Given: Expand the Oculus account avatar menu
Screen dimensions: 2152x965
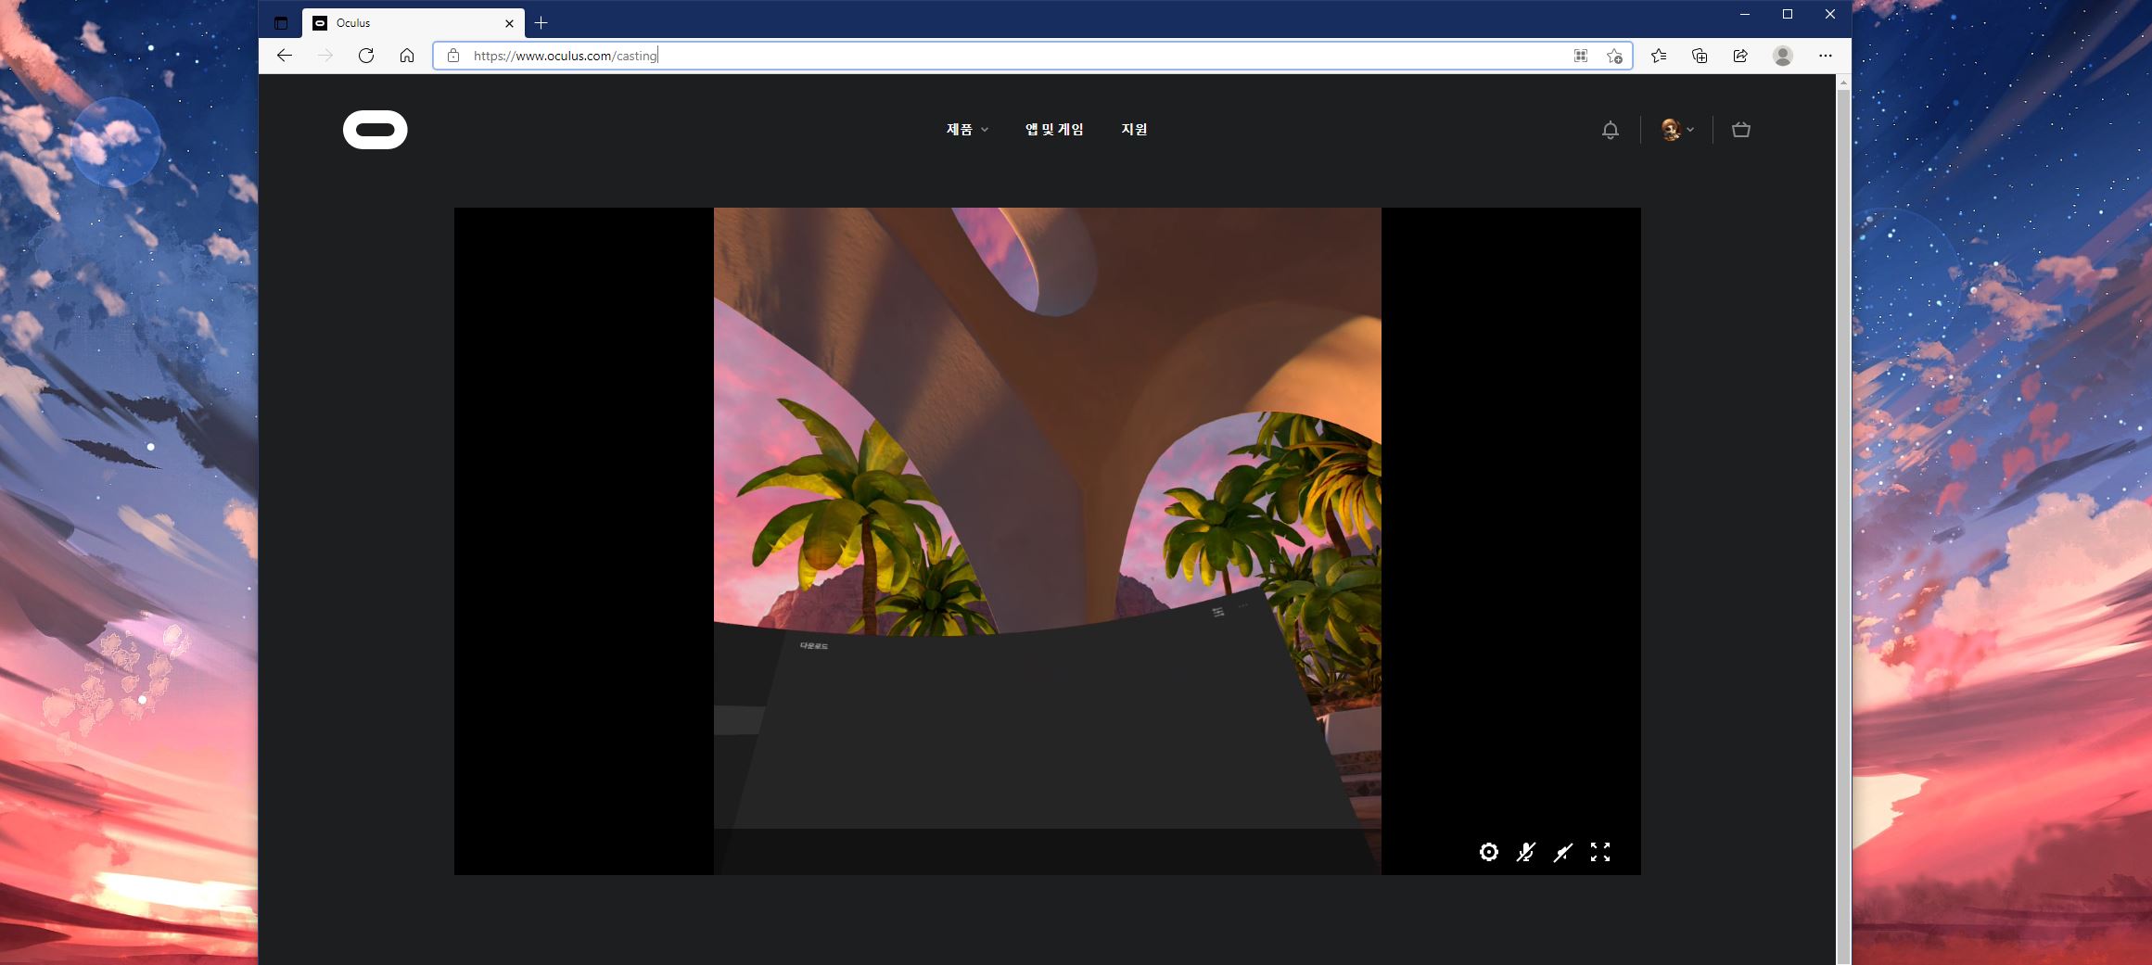Looking at the screenshot, I should (1677, 130).
